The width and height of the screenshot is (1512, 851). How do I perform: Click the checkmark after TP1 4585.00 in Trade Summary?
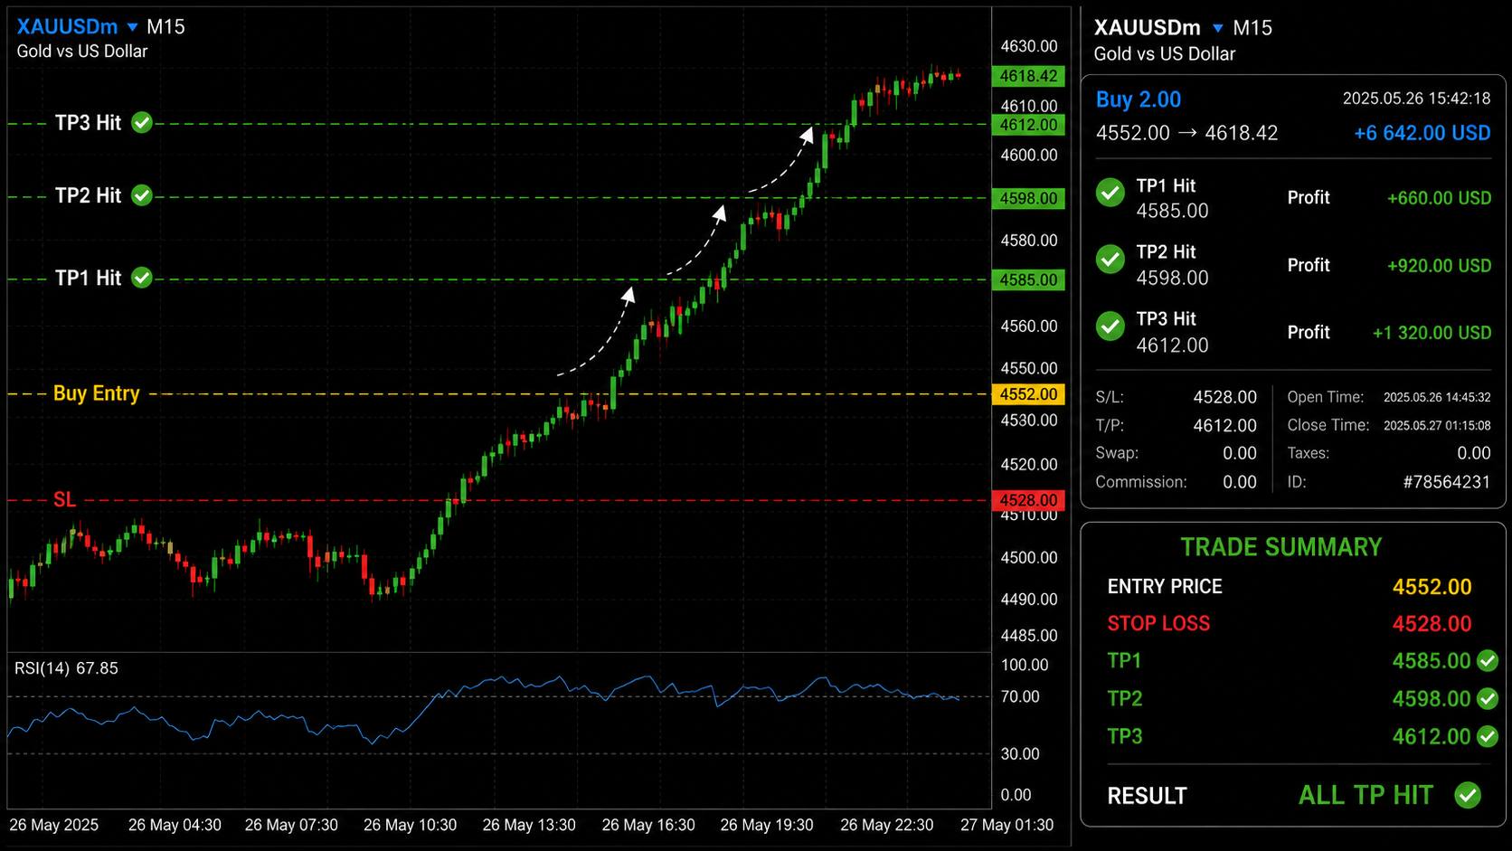1488,661
